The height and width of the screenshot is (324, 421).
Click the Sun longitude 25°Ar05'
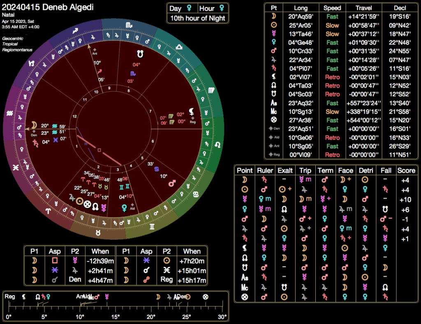(x=301, y=25)
